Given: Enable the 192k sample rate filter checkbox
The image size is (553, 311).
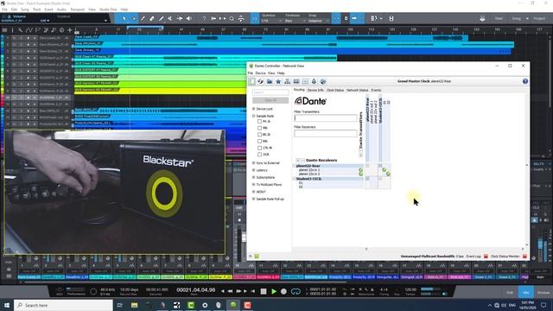Looking at the screenshot, I should [259, 155].
